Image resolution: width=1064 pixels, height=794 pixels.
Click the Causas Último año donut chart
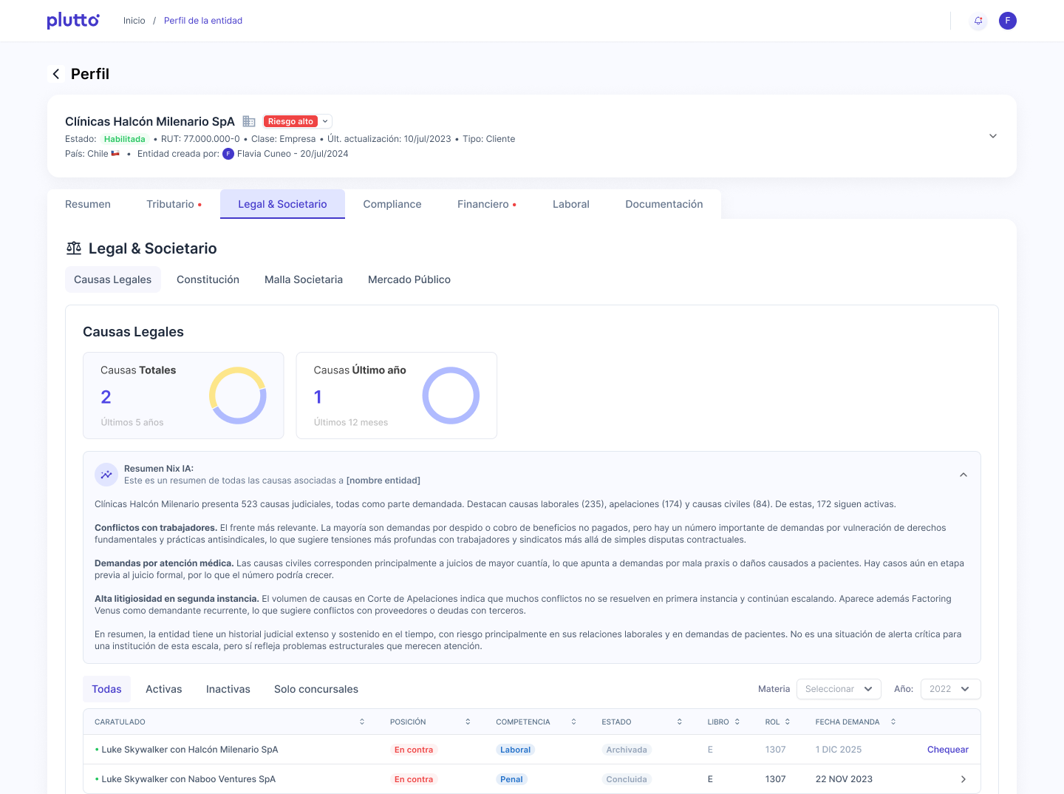pos(451,396)
